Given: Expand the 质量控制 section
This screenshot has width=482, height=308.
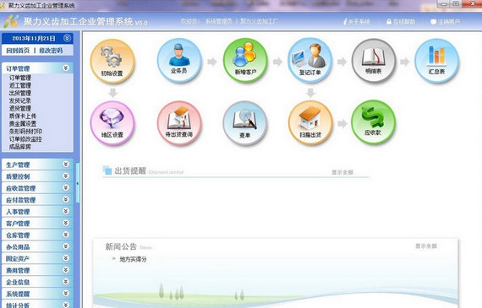Looking at the screenshot, I should 37,176.
